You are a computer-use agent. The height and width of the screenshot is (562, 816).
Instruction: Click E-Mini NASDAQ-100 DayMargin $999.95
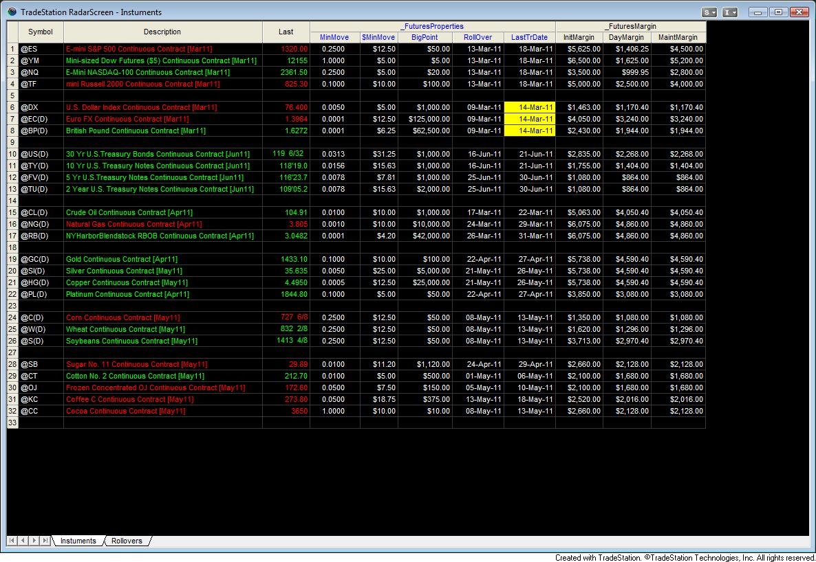point(627,72)
